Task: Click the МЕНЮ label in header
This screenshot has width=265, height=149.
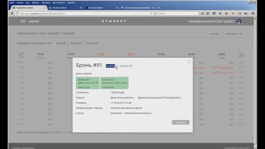Action: [x=34, y=22]
